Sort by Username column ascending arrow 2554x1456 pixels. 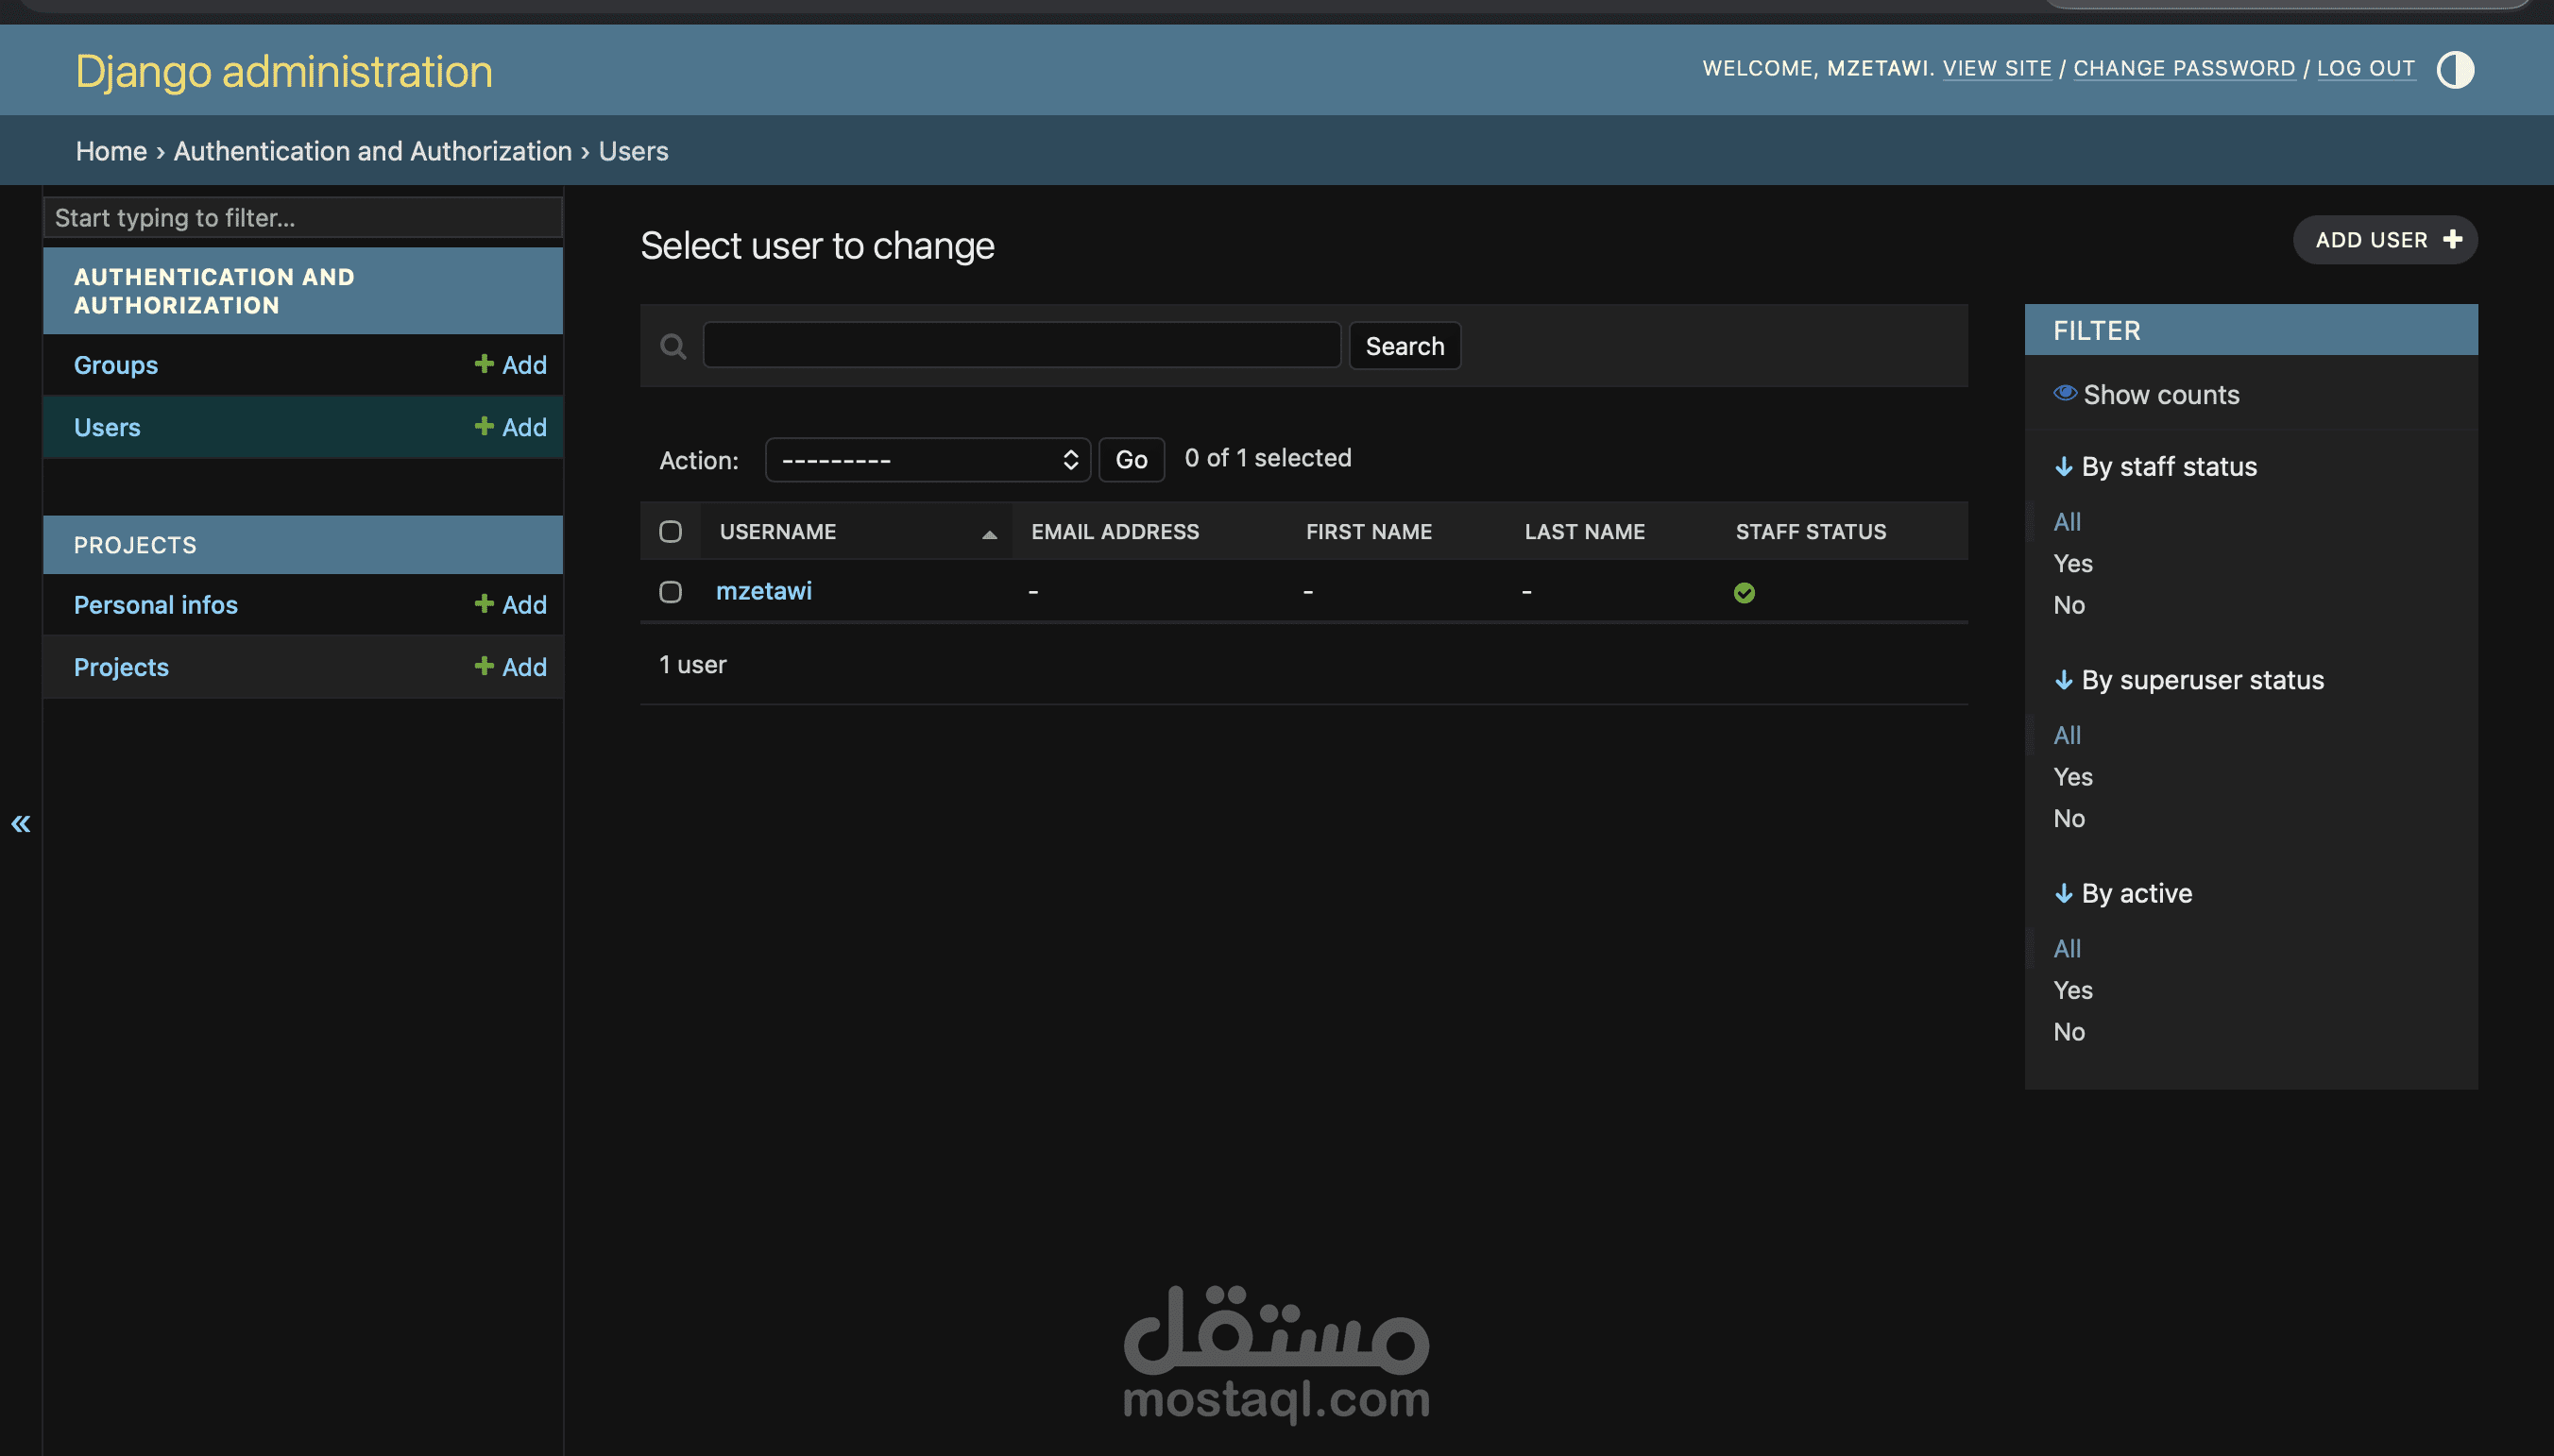pyautogui.click(x=989, y=534)
